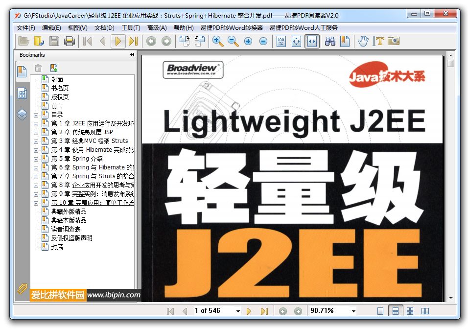Jump to last page in the top toolbar
Image resolution: width=468 pixels, height=329 pixels.
point(133,41)
